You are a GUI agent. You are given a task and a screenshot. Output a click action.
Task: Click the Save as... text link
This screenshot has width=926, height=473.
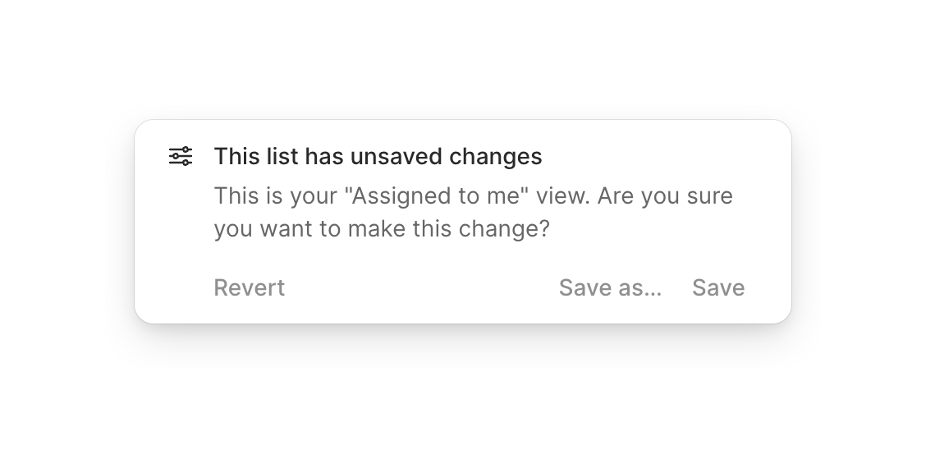point(610,287)
